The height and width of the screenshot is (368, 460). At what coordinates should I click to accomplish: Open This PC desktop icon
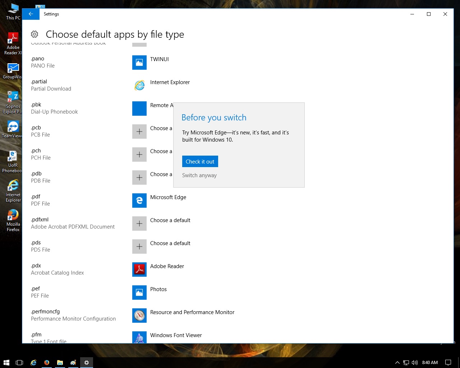pyautogui.click(x=13, y=11)
